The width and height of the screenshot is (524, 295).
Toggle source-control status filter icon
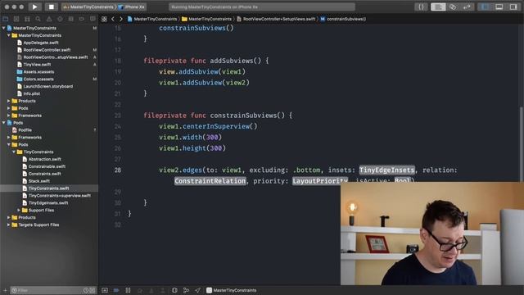coord(93,290)
